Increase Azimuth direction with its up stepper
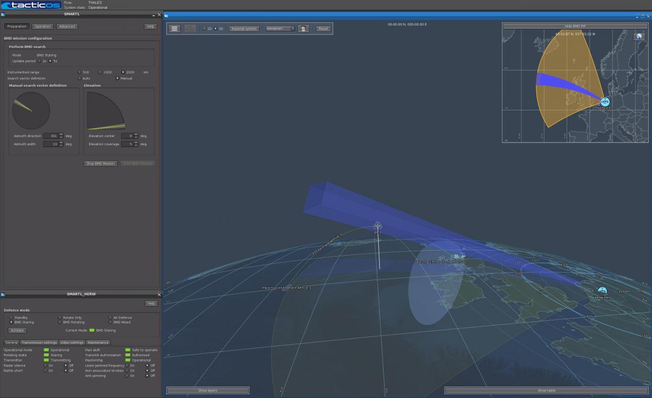Image resolution: width=652 pixels, height=398 pixels. (61, 134)
